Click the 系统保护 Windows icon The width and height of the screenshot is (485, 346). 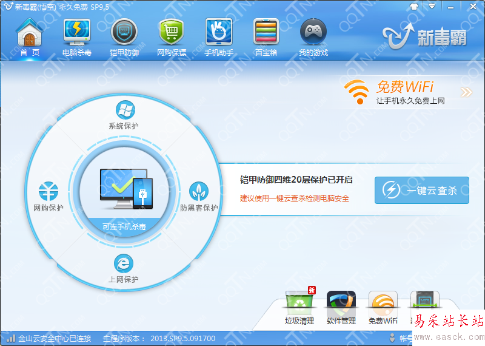pyautogui.click(x=125, y=110)
